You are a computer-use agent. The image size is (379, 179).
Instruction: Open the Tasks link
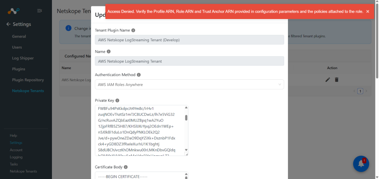click(x=14, y=164)
